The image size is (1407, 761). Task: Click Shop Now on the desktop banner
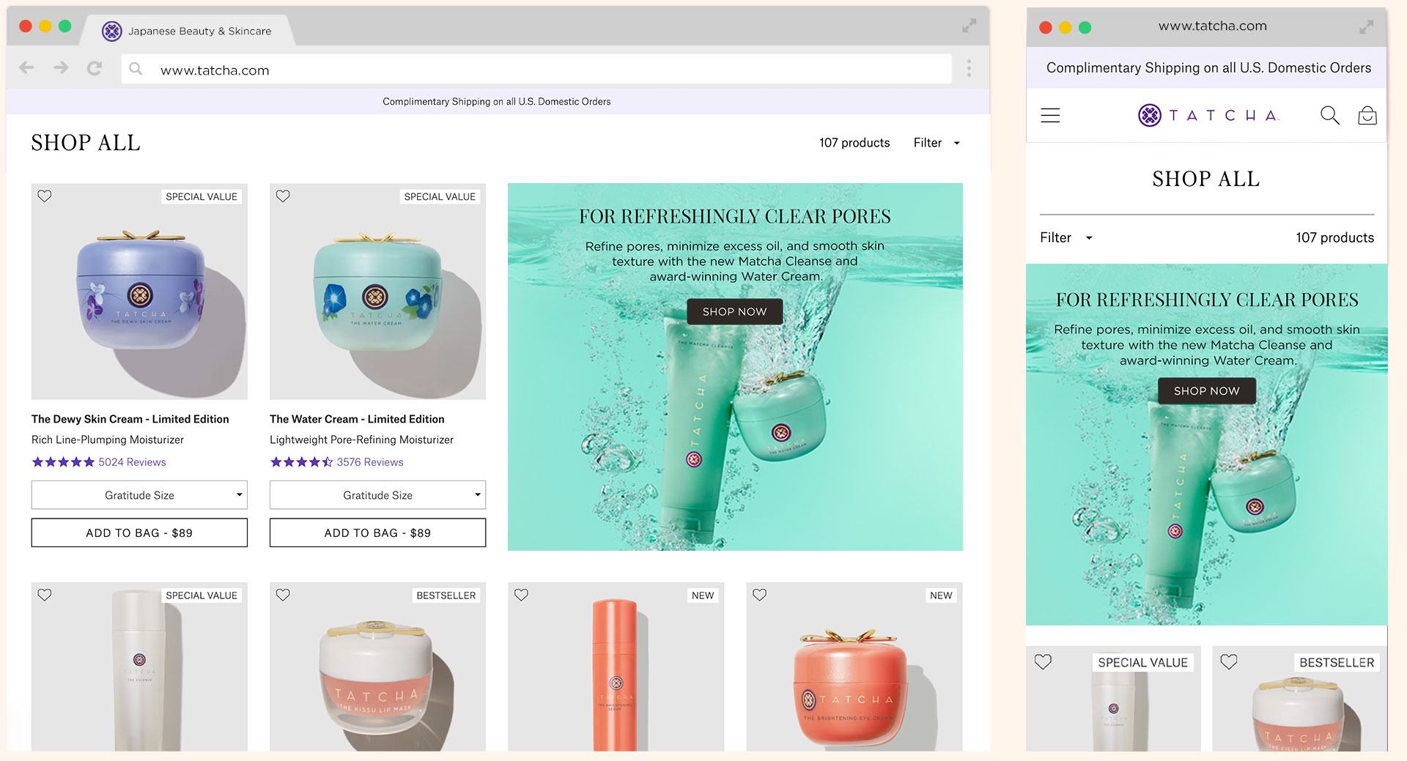click(x=734, y=311)
